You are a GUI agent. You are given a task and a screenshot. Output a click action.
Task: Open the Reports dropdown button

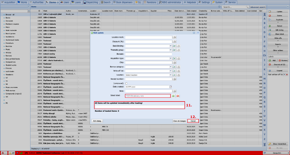(278, 45)
